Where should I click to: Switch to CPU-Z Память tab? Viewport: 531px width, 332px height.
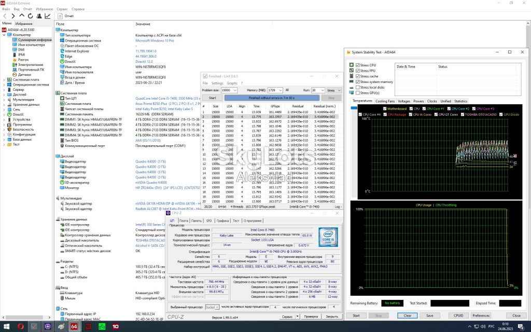click(x=197, y=220)
